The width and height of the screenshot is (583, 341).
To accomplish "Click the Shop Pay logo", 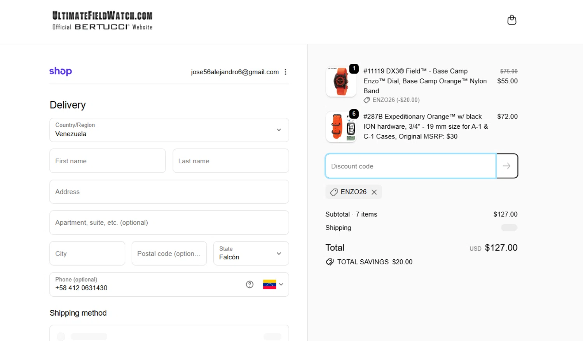I will [x=61, y=72].
